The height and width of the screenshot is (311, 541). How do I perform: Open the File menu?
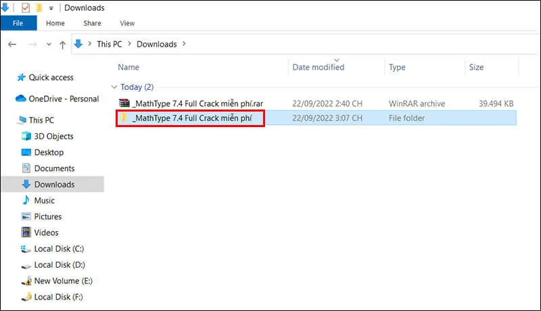[x=18, y=23]
